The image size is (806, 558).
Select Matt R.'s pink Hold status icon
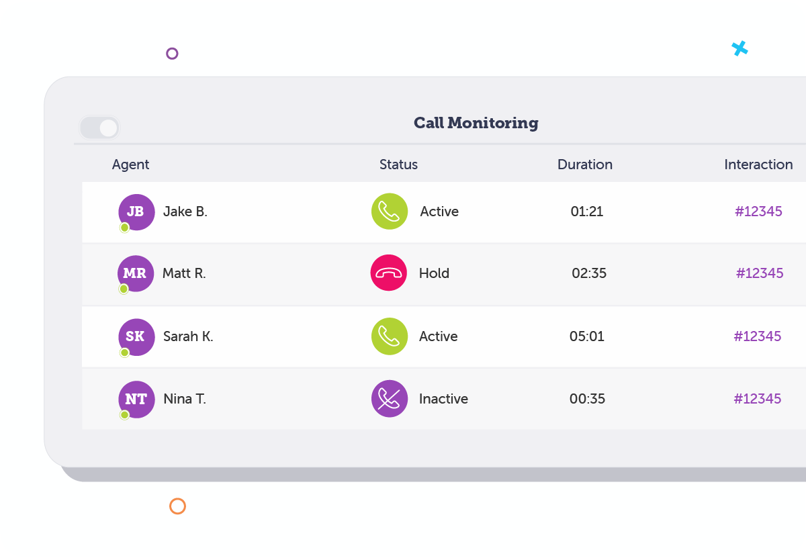(389, 273)
